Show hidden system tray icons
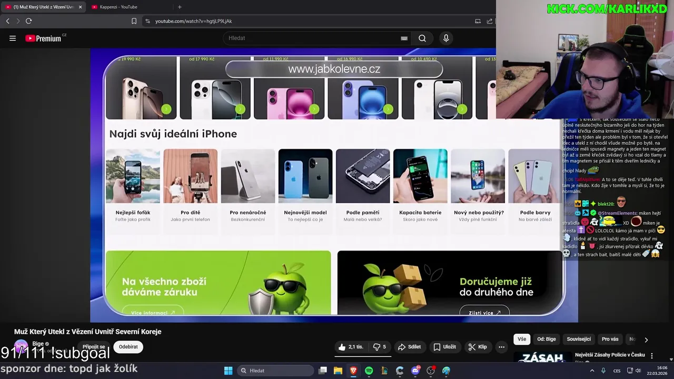The height and width of the screenshot is (379, 674). click(592, 371)
